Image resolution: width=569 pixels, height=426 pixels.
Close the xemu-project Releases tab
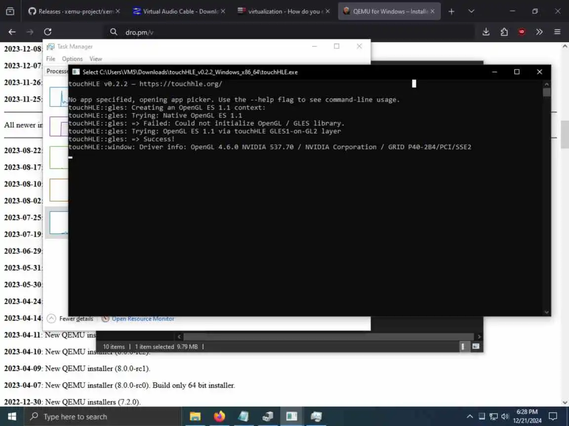(118, 12)
